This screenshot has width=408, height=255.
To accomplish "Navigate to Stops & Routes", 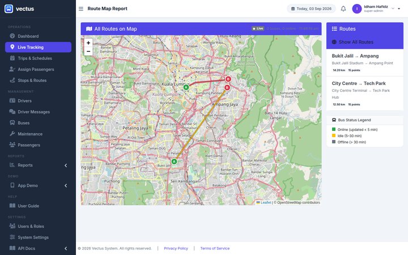I will tap(38, 80).
